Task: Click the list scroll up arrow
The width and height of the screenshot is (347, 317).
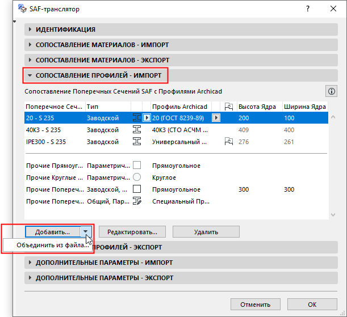Action: (x=333, y=117)
